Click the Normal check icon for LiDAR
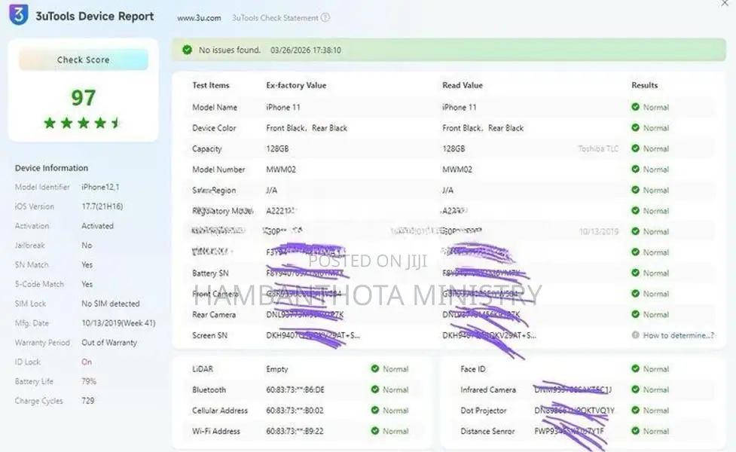Viewport: 736px width, 452px height. click(375, 368)
